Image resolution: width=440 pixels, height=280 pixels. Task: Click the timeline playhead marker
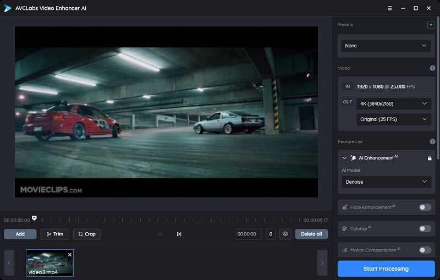click(x=34, y=218)
